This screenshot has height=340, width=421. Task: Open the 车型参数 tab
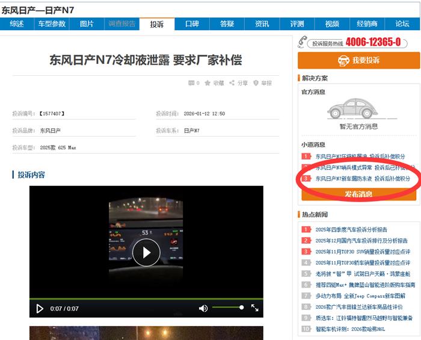point(52,24)
